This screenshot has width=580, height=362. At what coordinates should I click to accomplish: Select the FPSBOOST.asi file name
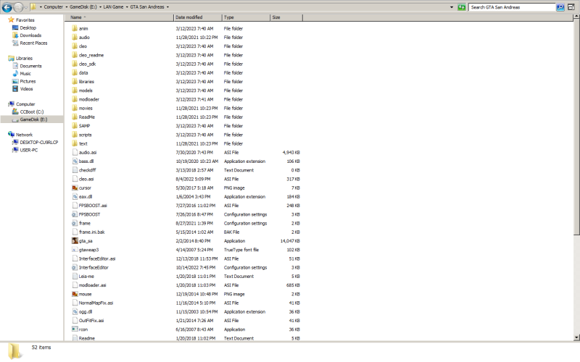(x=93, y=206)
